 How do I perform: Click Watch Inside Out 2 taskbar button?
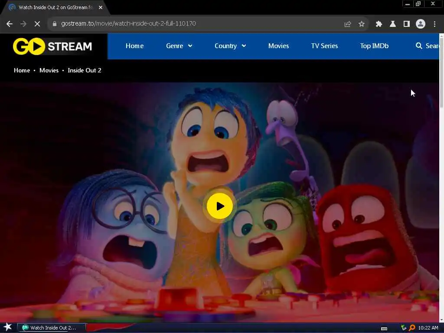pyautogui.click(x=52, y=328)
